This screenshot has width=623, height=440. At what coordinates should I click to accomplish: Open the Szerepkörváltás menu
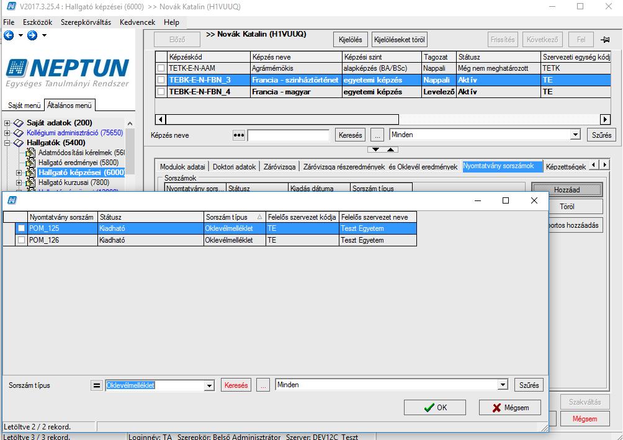tap(86, 22)
